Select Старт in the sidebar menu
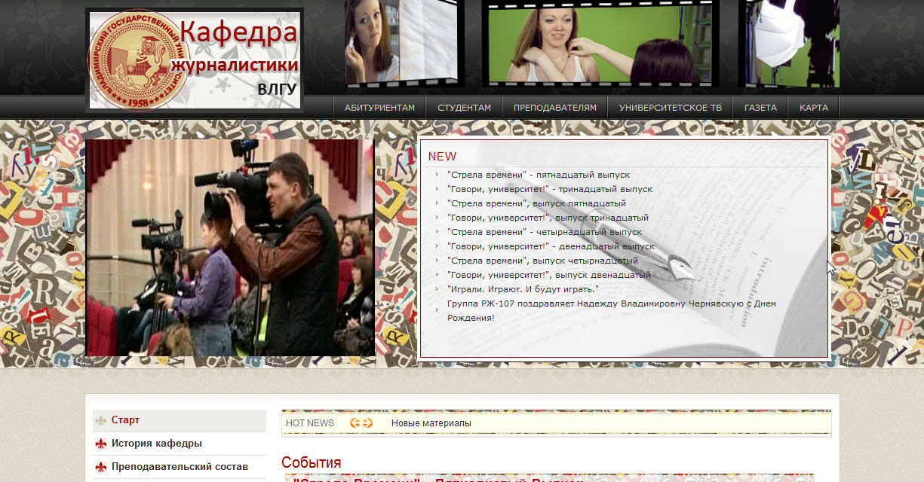Image resolution: width=924 pixels, height=482 pixels. [180, 421]
